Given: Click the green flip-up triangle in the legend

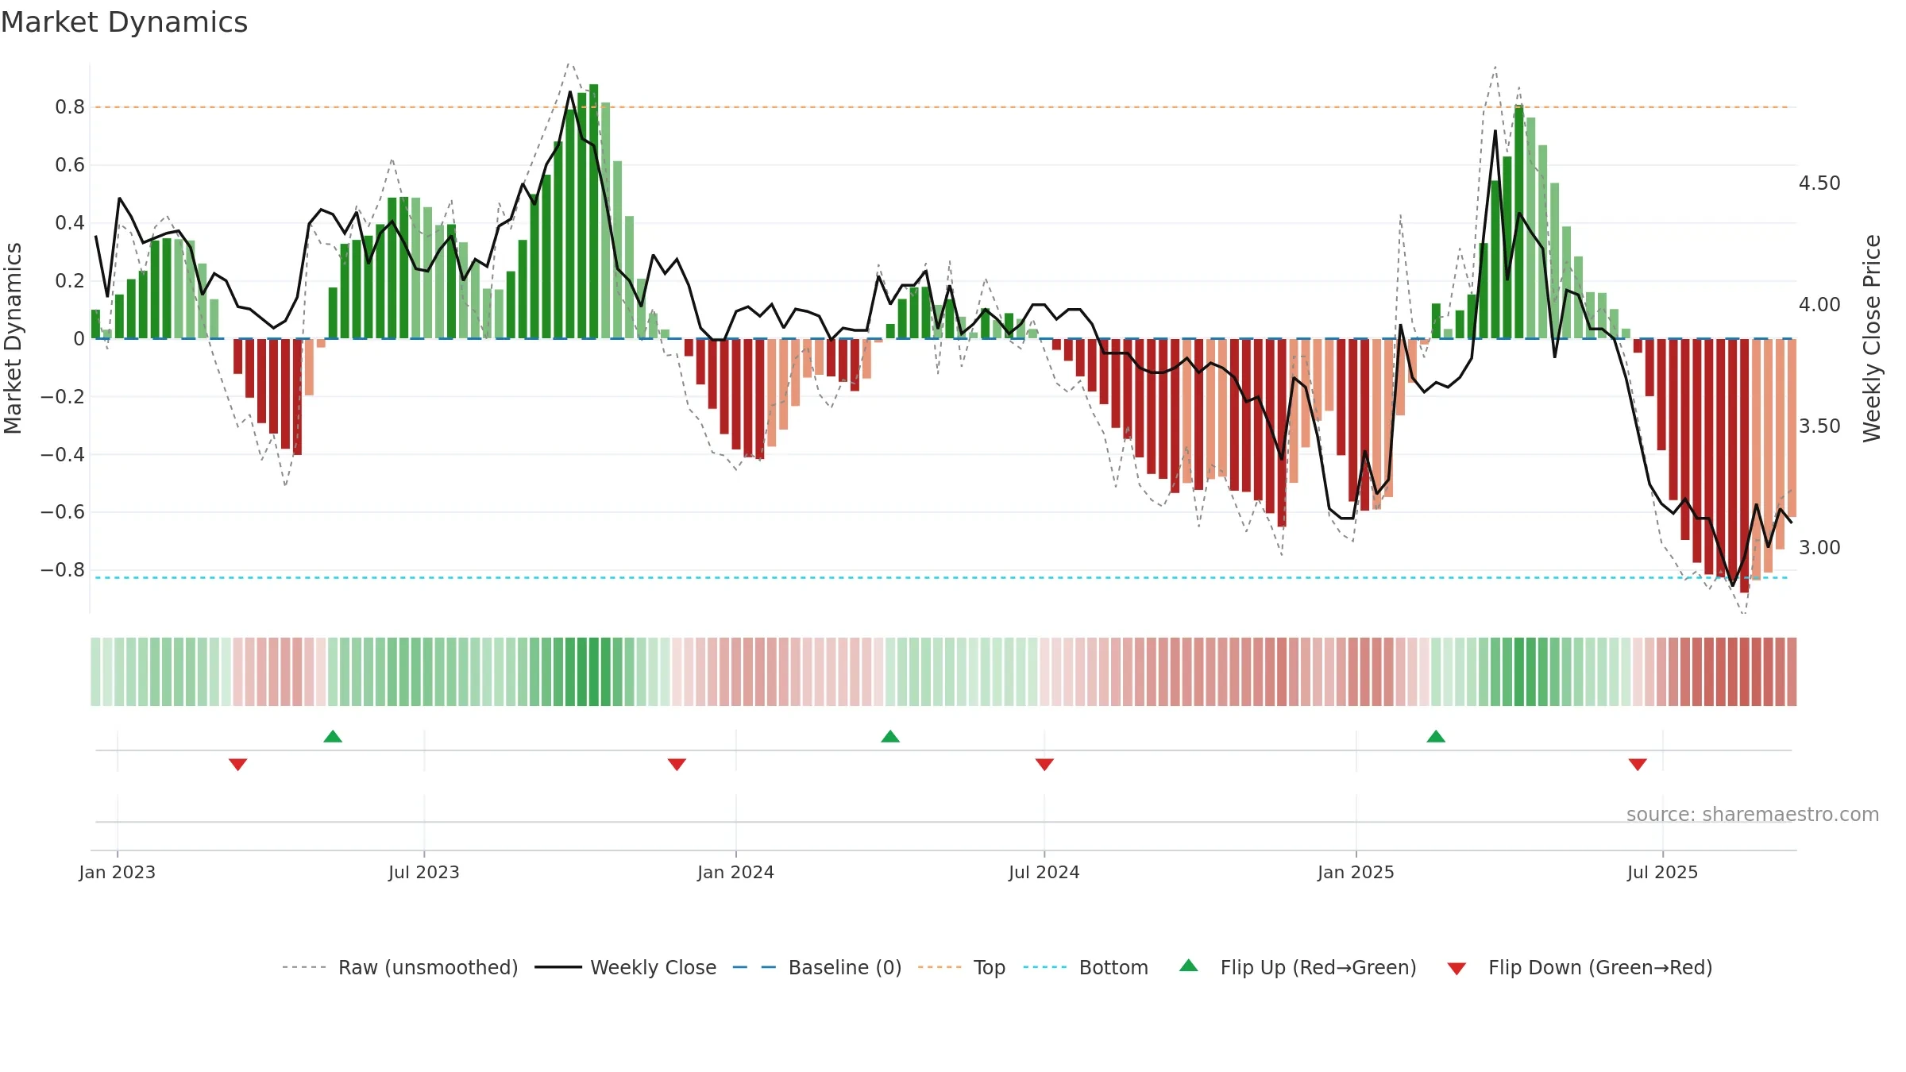Looking at the screenshot, I should [1189, 966].
